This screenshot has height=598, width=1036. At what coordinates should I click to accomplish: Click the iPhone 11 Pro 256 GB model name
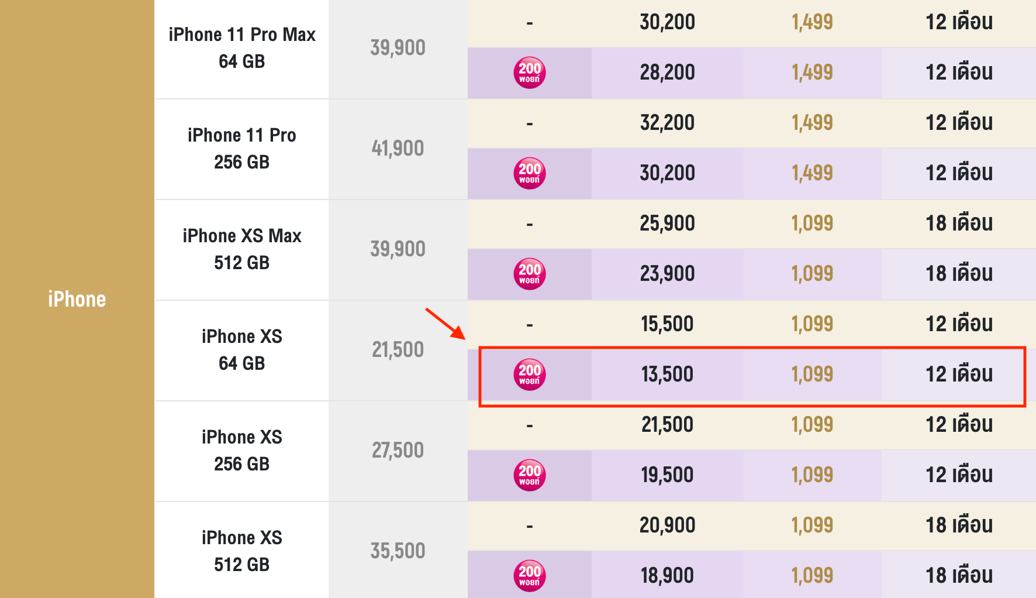[x=242, y=149]
